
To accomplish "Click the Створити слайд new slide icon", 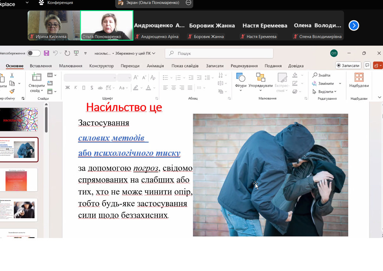I will [37, 78].
